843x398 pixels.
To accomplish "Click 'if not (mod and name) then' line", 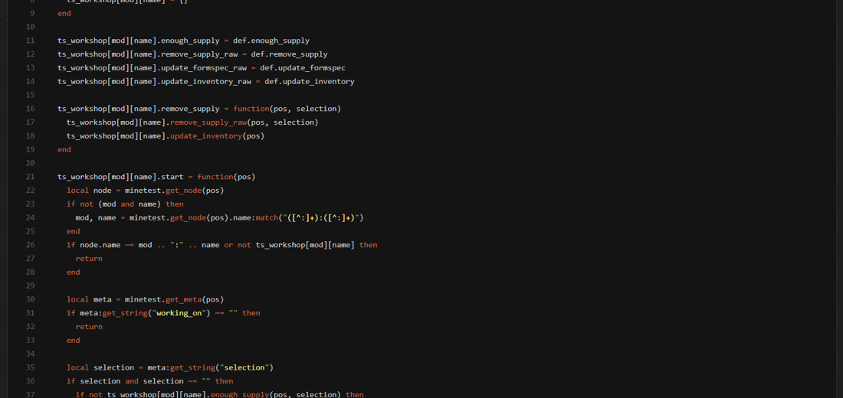I will (125, 204).
